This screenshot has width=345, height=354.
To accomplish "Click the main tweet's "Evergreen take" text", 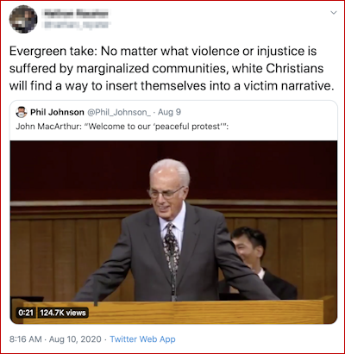I will point(53,52).
